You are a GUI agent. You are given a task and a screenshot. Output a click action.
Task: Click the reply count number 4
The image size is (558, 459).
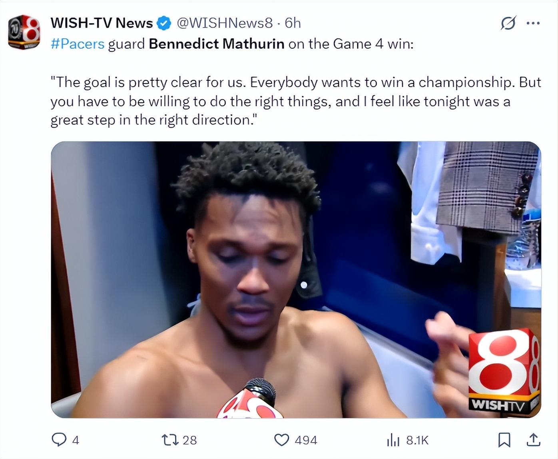(76, 440)
